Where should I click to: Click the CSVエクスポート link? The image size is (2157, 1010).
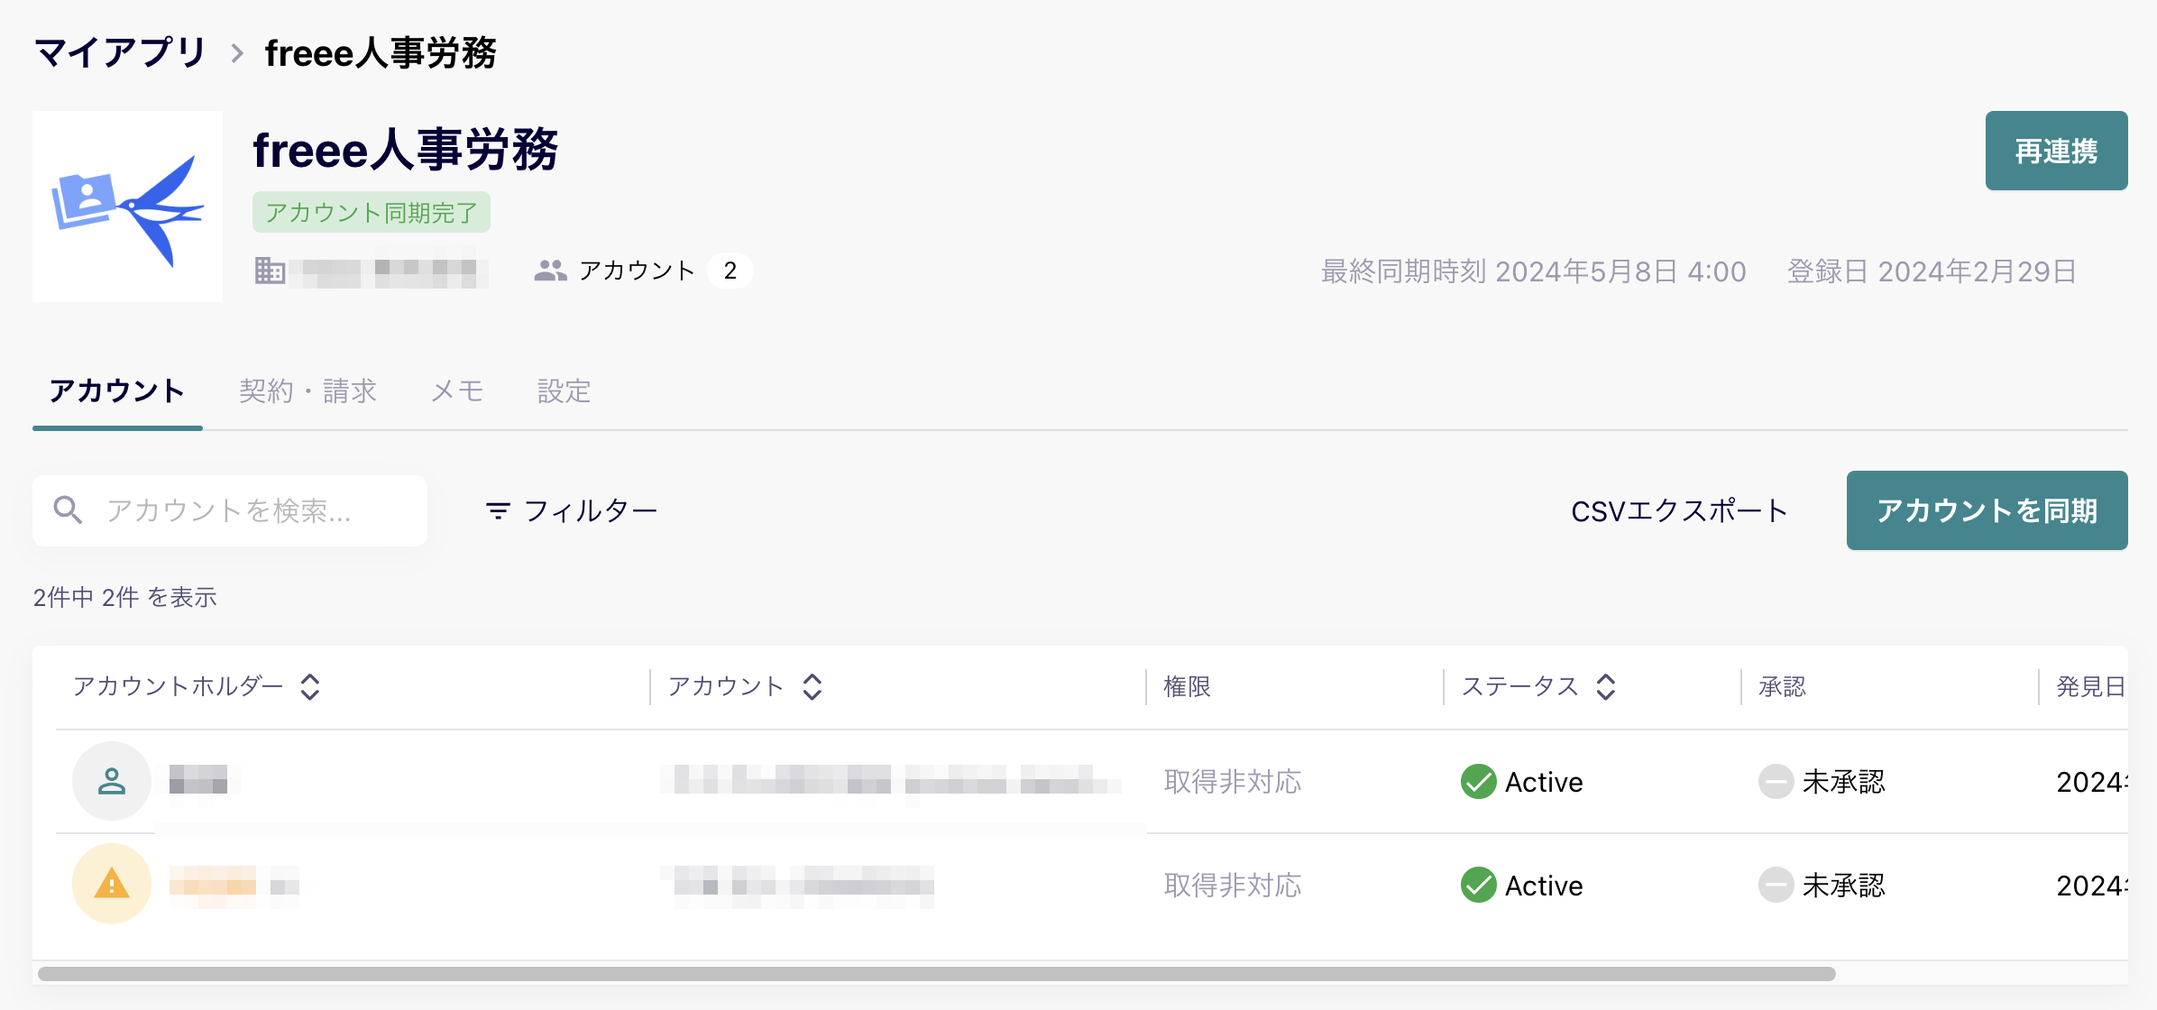[x=1679, y=511]
